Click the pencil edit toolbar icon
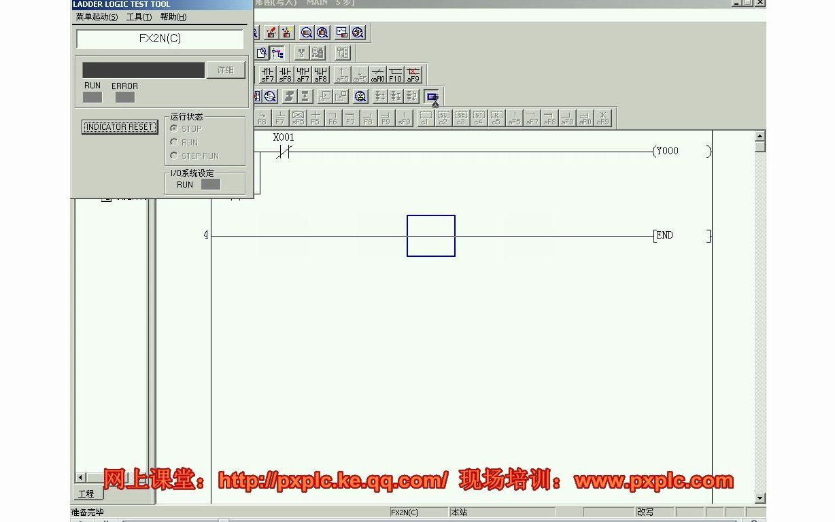This screenshot has width=835, height=522. [271, 32]
